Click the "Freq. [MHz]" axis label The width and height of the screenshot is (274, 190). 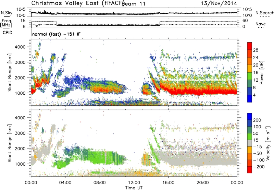[x=7, y=23]
